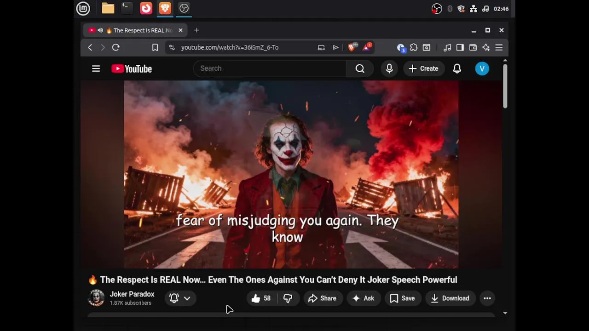Viewport: 589px width, 331px height.
Task: Launch the Files folder from panel
Action: [x=108, y=8]
